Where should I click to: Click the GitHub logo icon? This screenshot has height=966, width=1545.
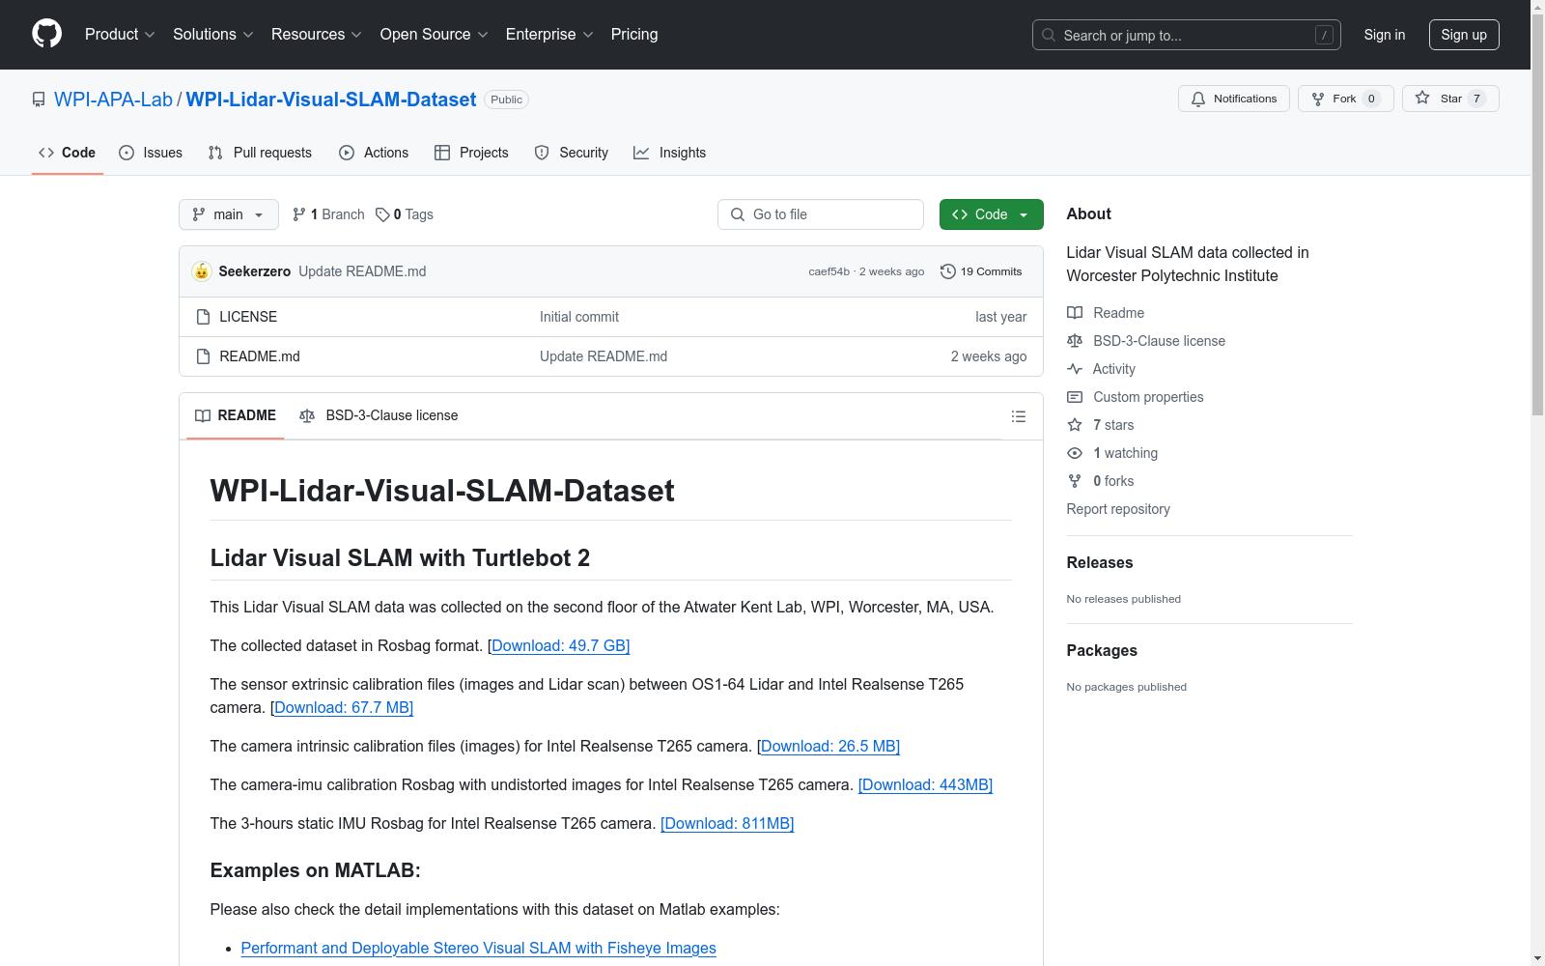pos(46,34)
